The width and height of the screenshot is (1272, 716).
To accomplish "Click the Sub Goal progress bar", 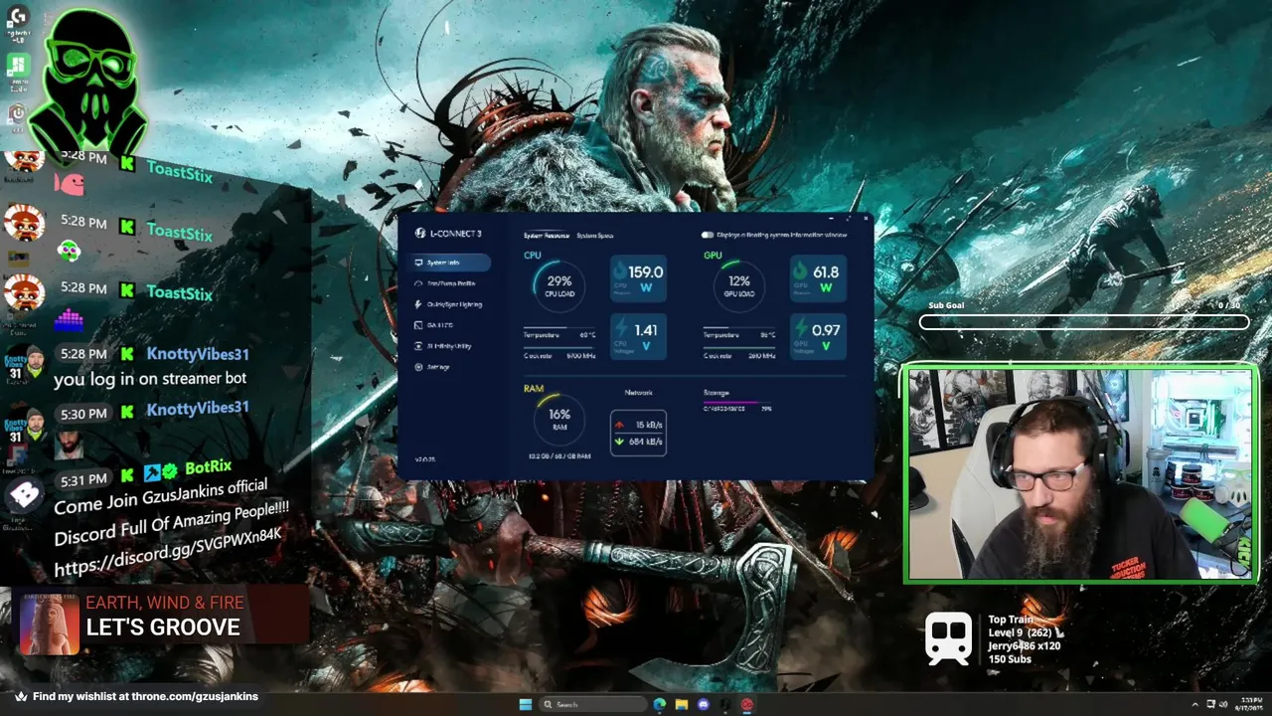I will pyautogui.click(x=1084, y=322).
